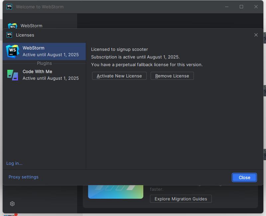Click the Code With Me plugin icon
This screenshot has height=216, width=266.
13,75
